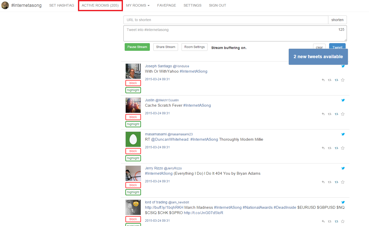This screenshot has height=226, width=369.
Task: Reply to lord of trading's tweet
Action: (x=323, y=221)
